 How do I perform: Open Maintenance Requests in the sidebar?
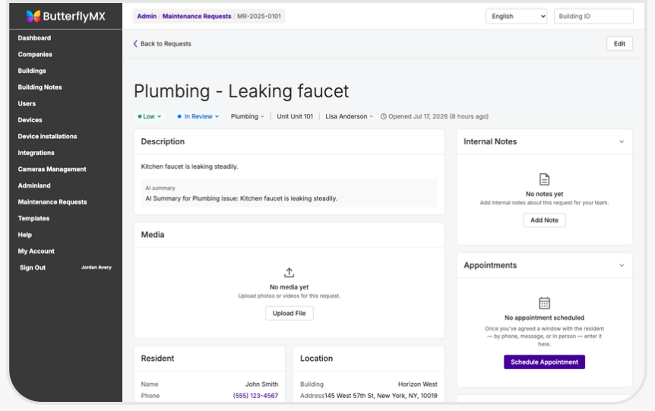tap(52, 202)
